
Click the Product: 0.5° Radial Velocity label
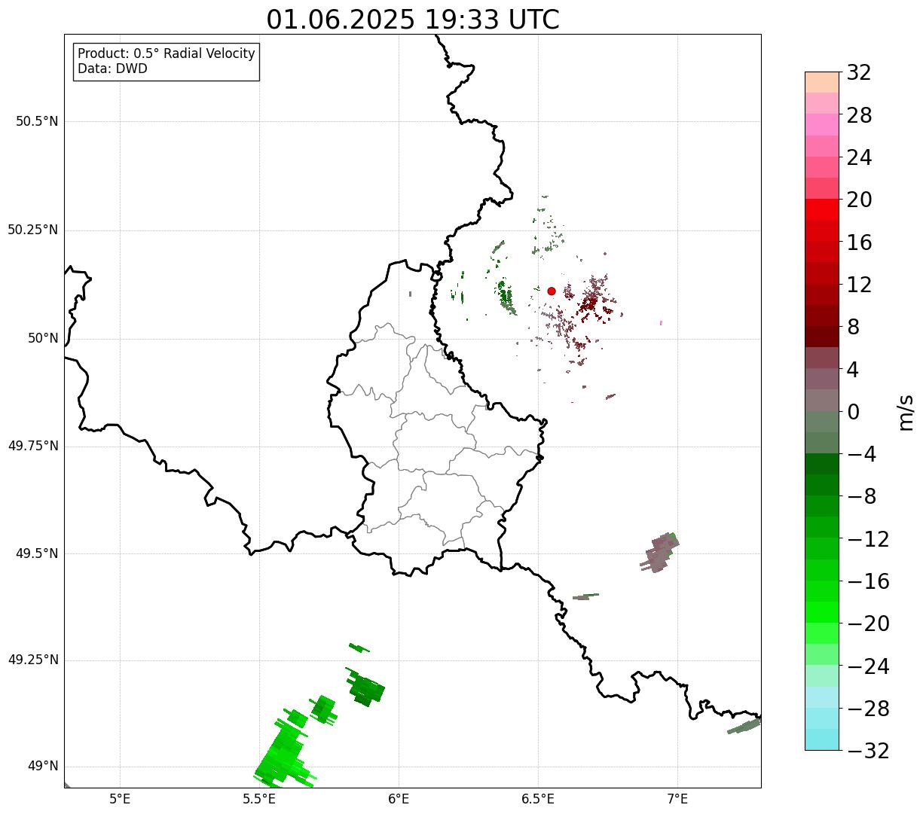click(167, 54)
